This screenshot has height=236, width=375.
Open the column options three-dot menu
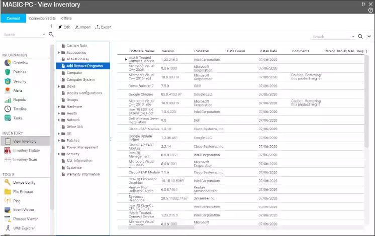366,51
